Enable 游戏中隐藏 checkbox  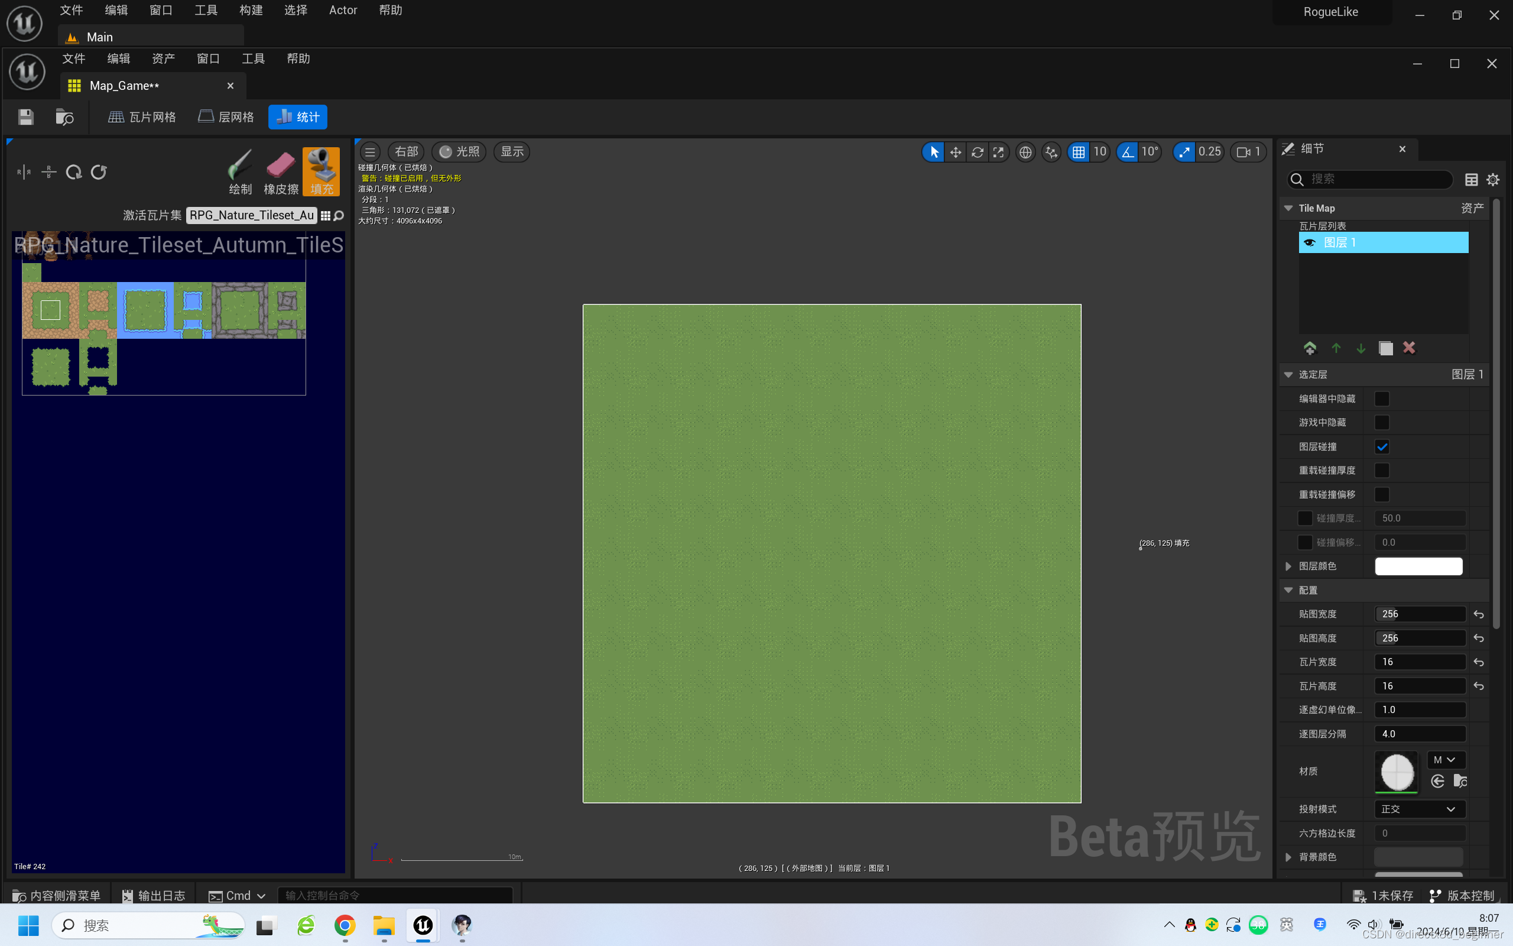pyautogui.click(x=1382, y=422)
